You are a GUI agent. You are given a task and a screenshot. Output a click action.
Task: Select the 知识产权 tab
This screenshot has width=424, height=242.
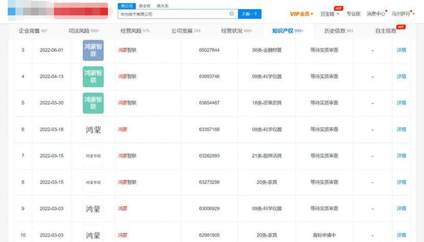coord(287,31)
